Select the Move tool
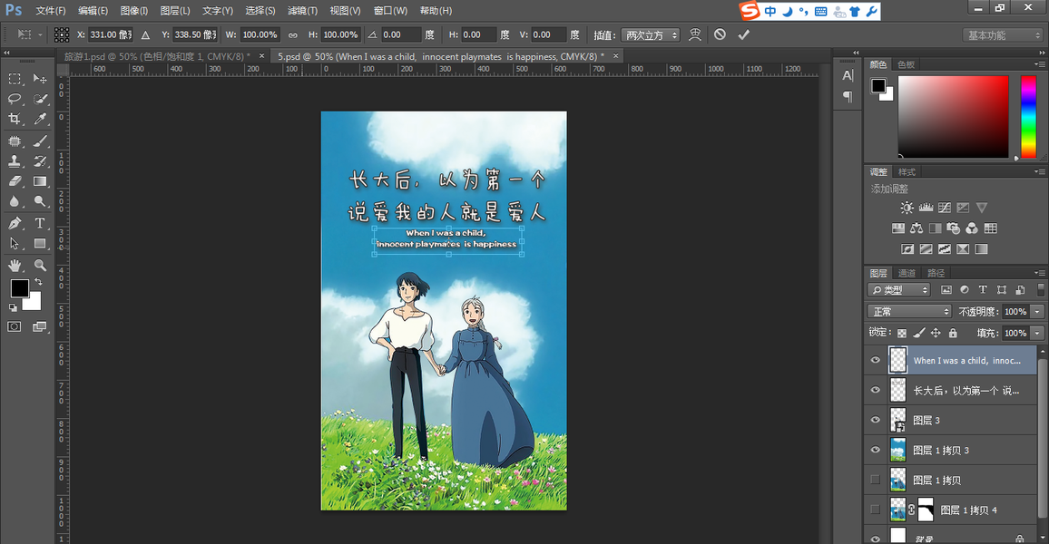 40,79
